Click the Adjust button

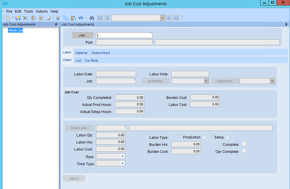tap(74, 179)
